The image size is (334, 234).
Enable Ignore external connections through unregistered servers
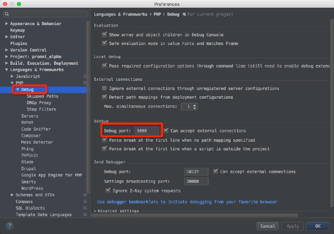click(105, 88)
